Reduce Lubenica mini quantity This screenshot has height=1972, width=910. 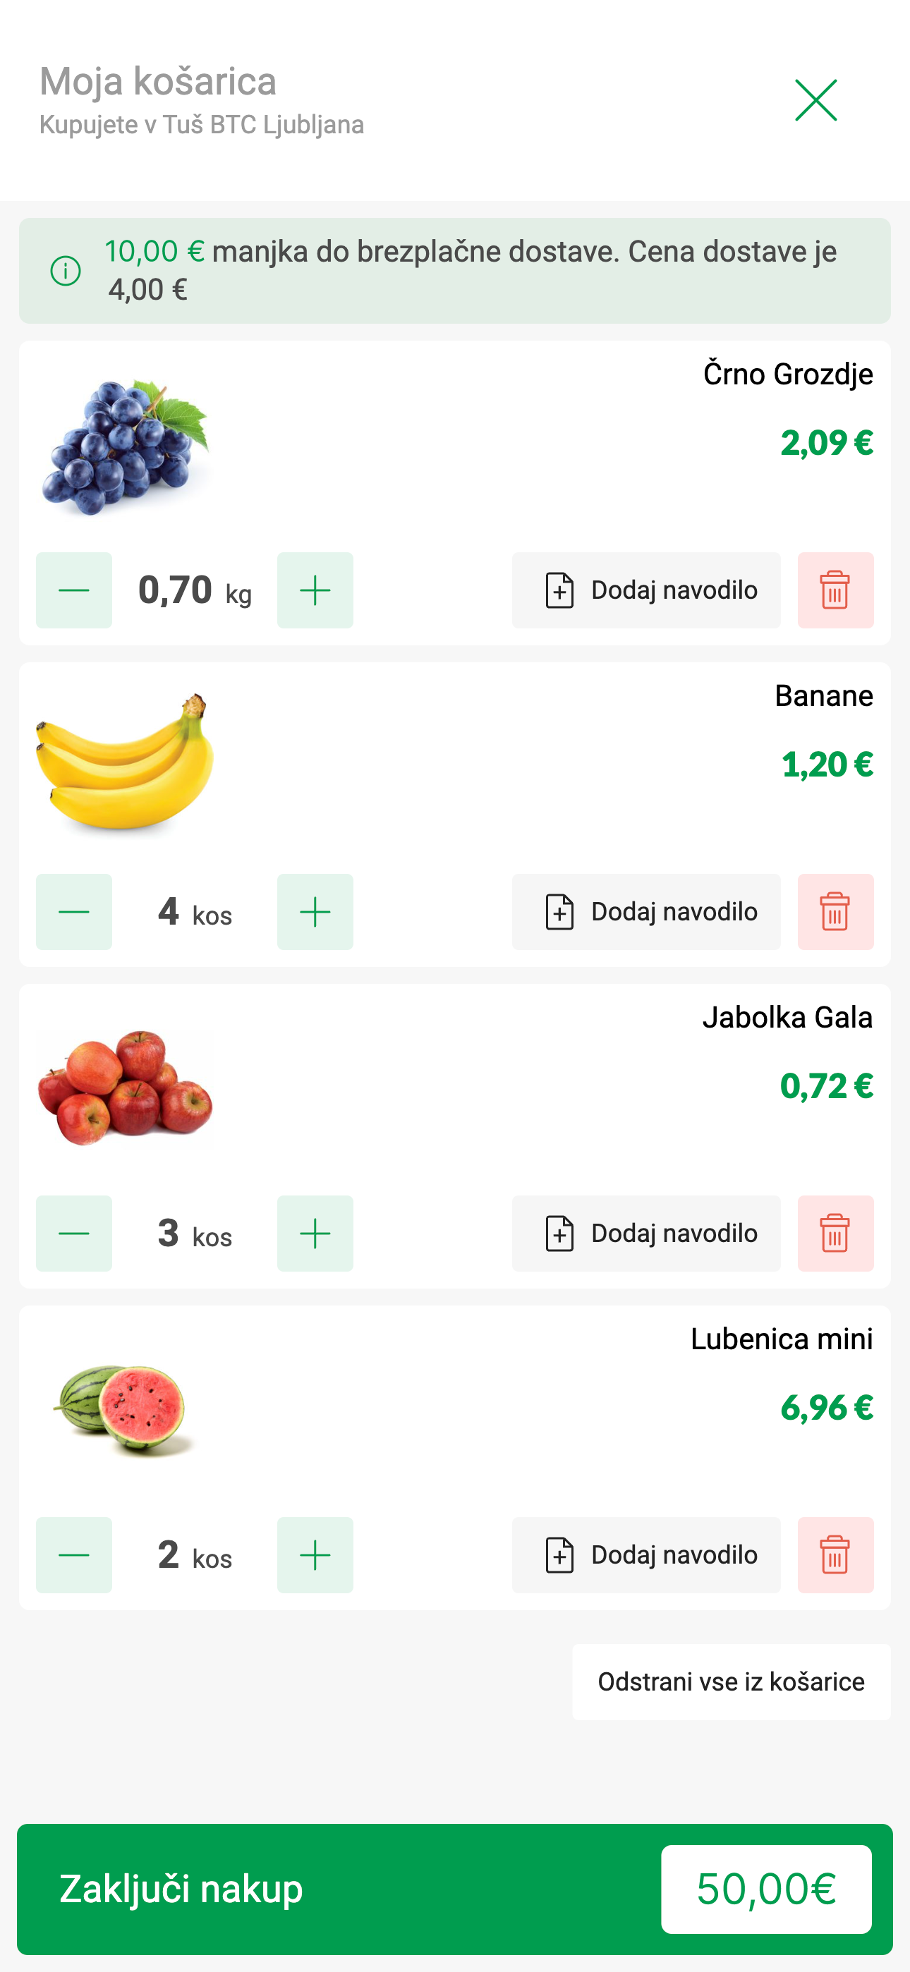[74, 1554]
